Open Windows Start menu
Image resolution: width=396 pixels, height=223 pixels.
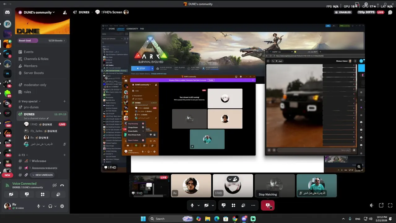[143, 219]
